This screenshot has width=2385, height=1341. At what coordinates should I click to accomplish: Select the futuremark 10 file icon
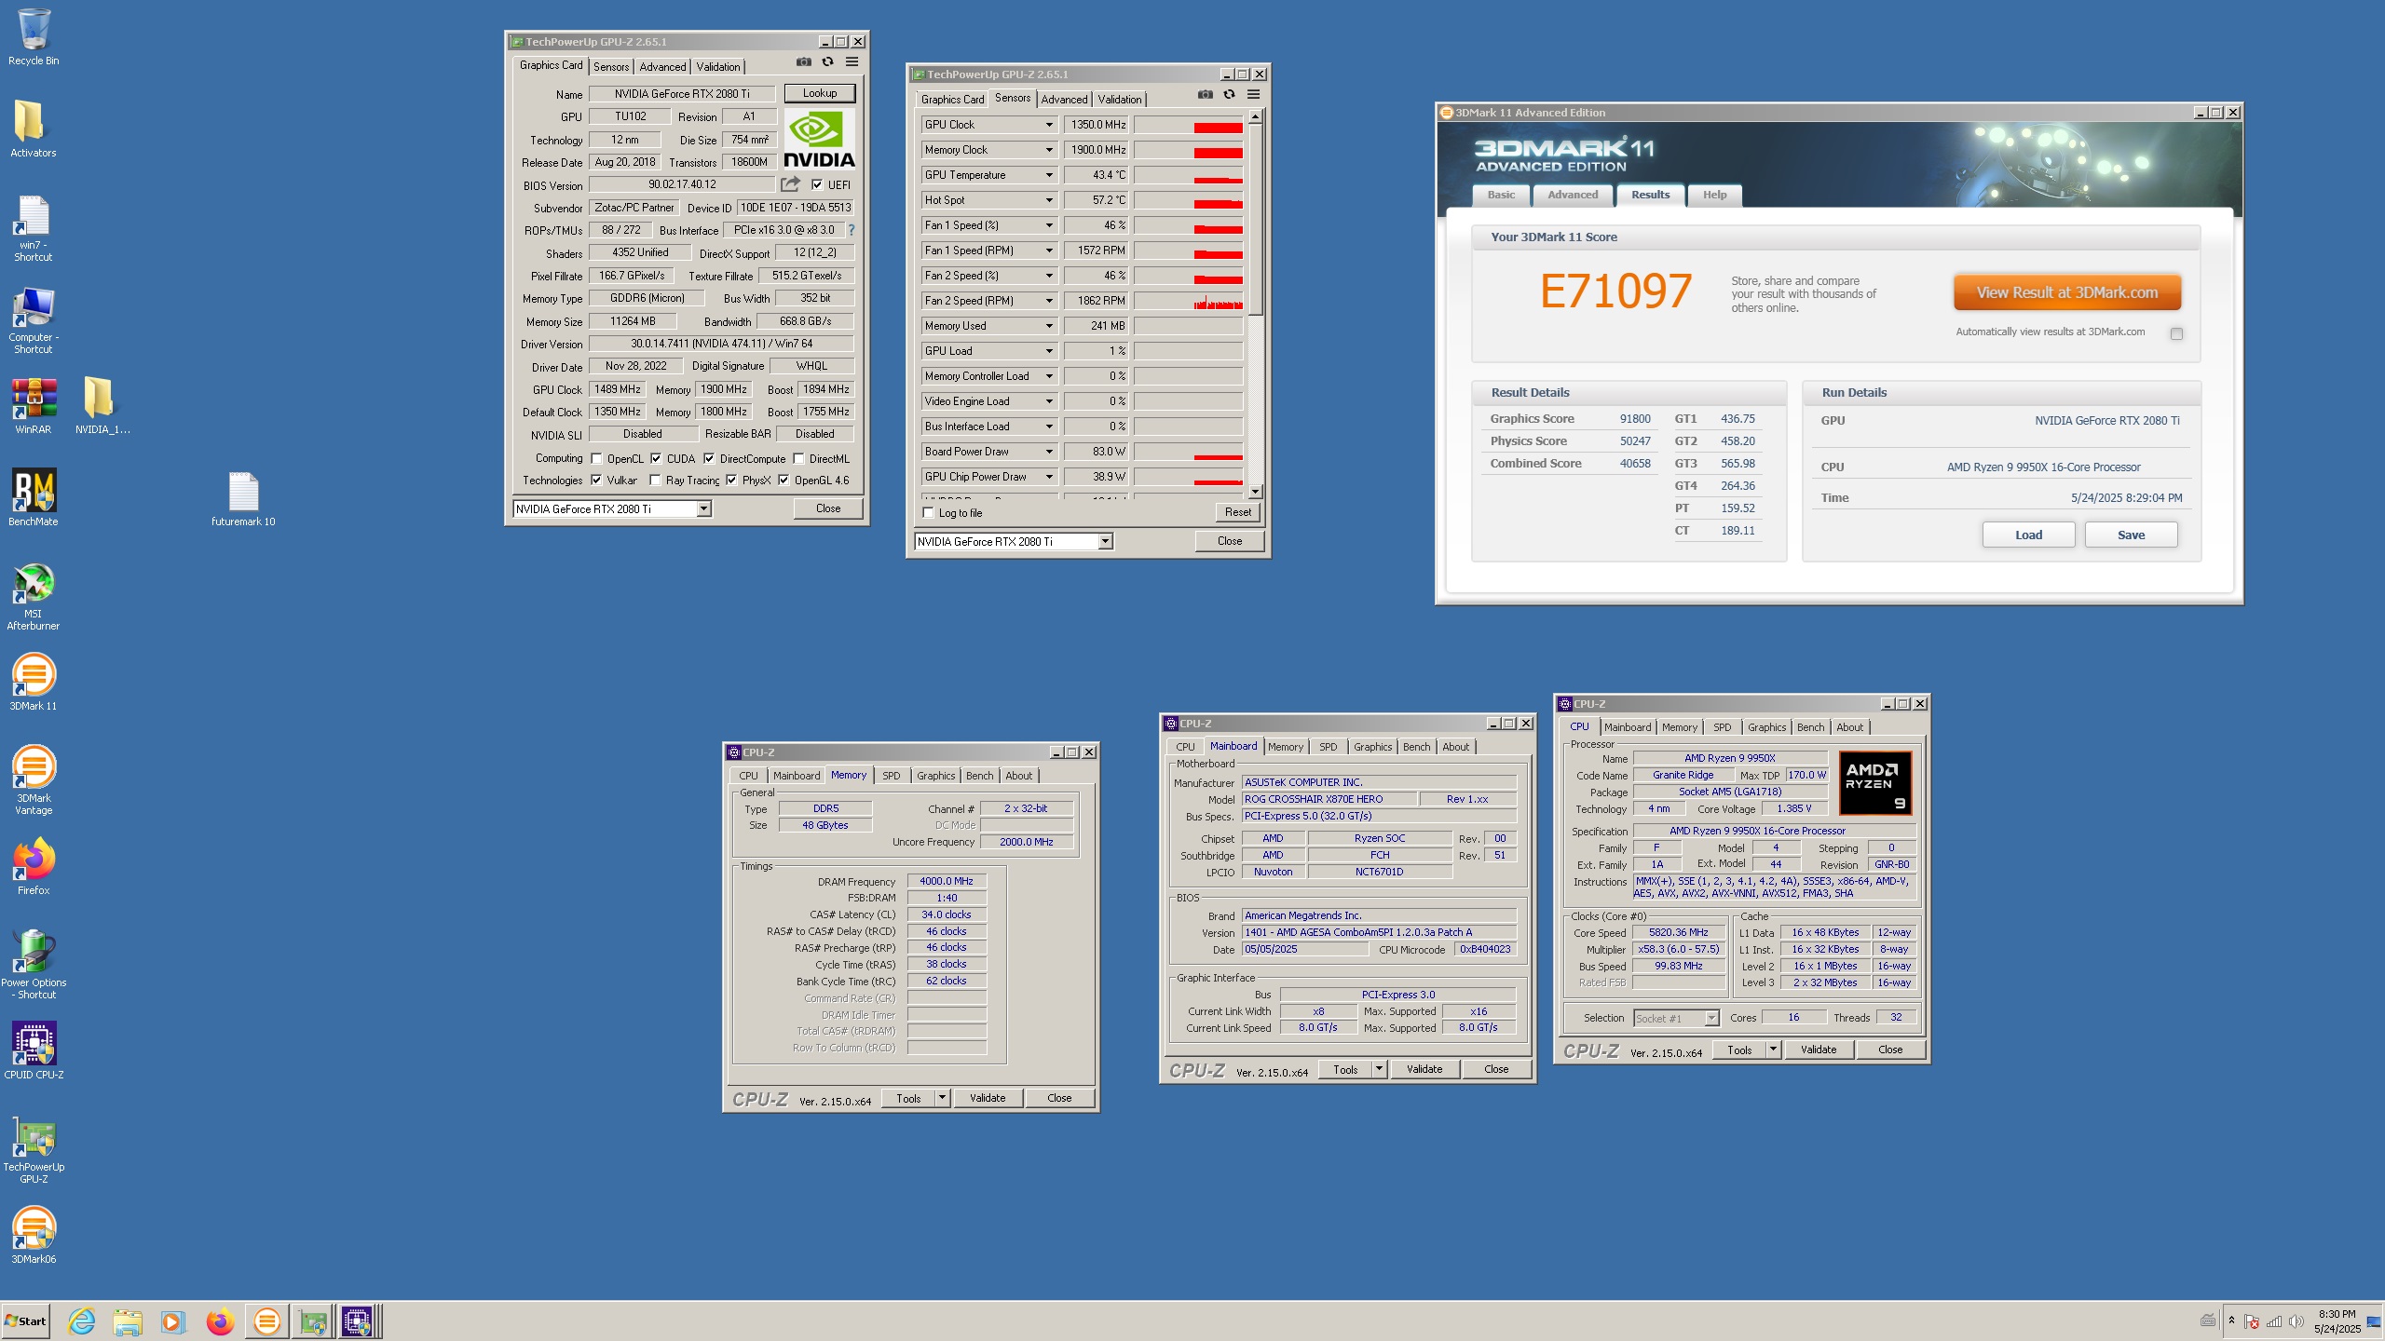[x=243, y=498]
